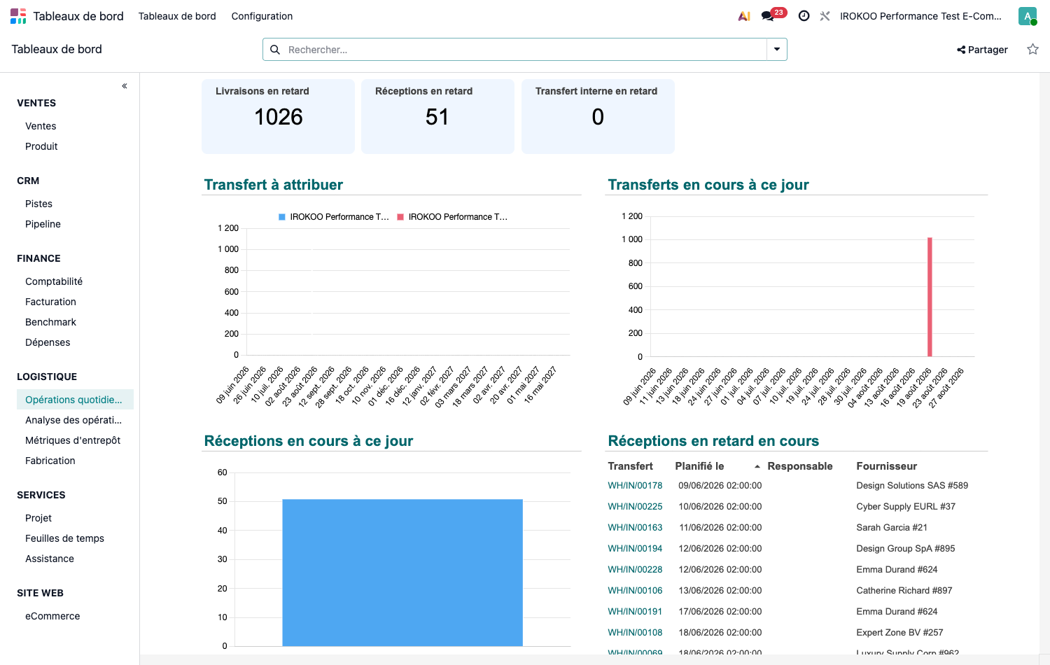Open the debug tools wrench icon

tap(825, 16)
